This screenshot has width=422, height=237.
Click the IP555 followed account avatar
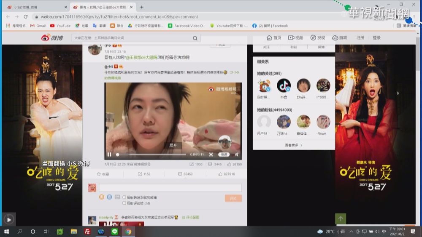(323, 85)
